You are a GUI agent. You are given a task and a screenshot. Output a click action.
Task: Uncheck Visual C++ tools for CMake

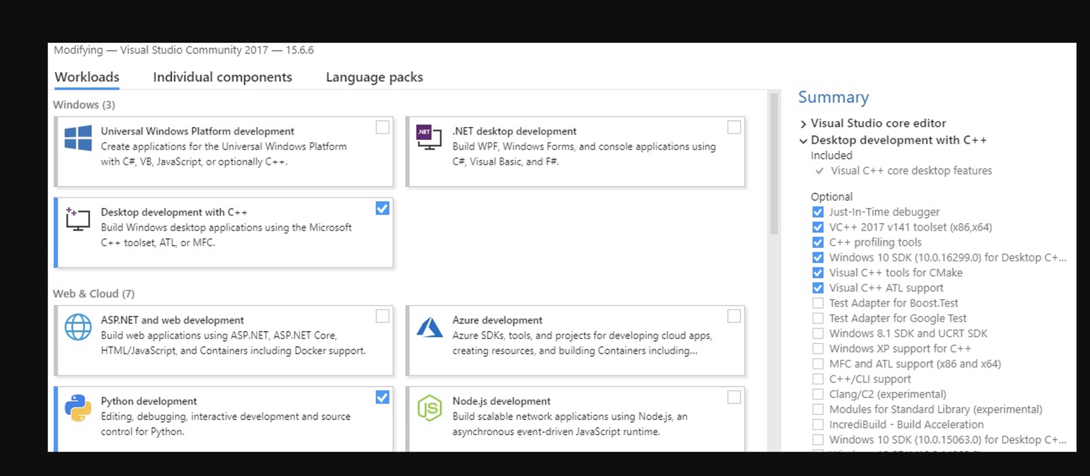click(x=818, y=273)
